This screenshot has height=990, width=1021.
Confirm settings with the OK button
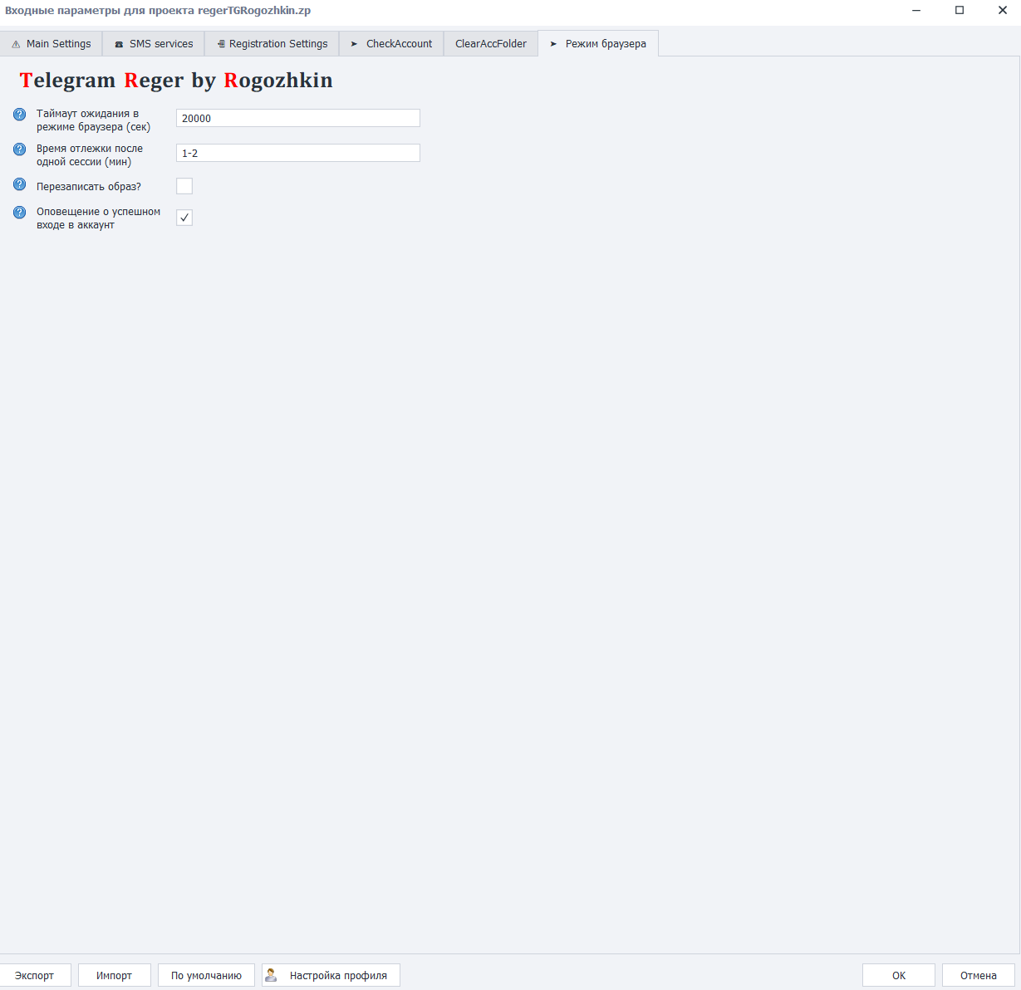(899, 975)
